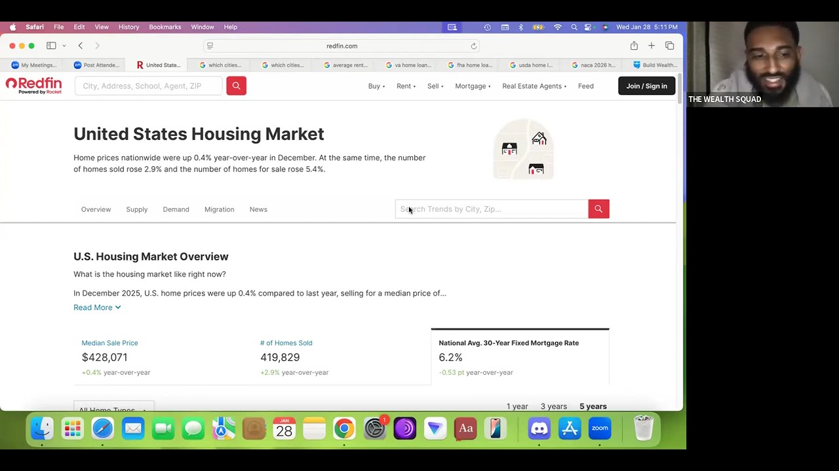Open the All Home Types dropdown
This screenshot has height=471, width=839.
(113, 408)
